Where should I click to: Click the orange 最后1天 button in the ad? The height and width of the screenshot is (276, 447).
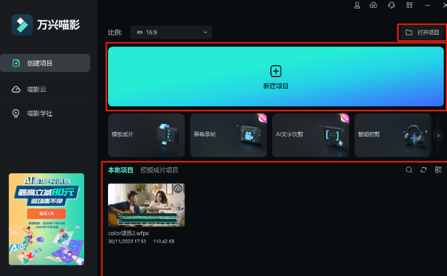(47, 213)
